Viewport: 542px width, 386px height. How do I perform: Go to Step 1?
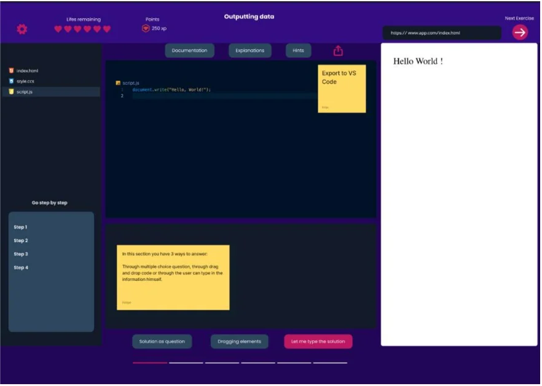point(20,227)
